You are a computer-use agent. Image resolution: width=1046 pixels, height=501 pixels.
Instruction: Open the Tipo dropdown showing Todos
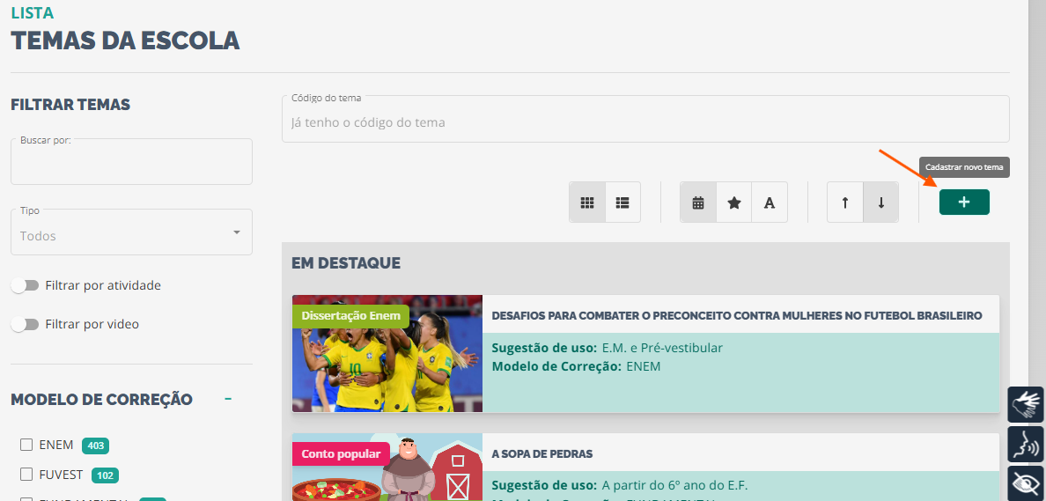[131, 232]
